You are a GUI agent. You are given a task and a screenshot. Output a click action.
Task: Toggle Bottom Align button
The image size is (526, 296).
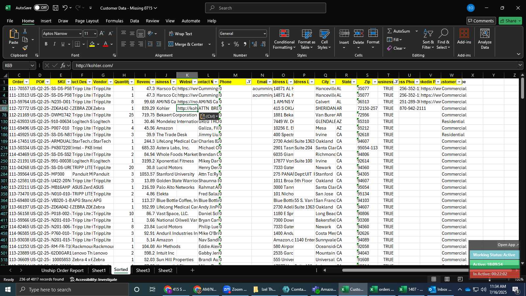coord(141,34)
